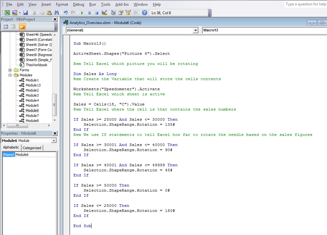
Task: Open the Window menu
Action: tap(141, 4)
